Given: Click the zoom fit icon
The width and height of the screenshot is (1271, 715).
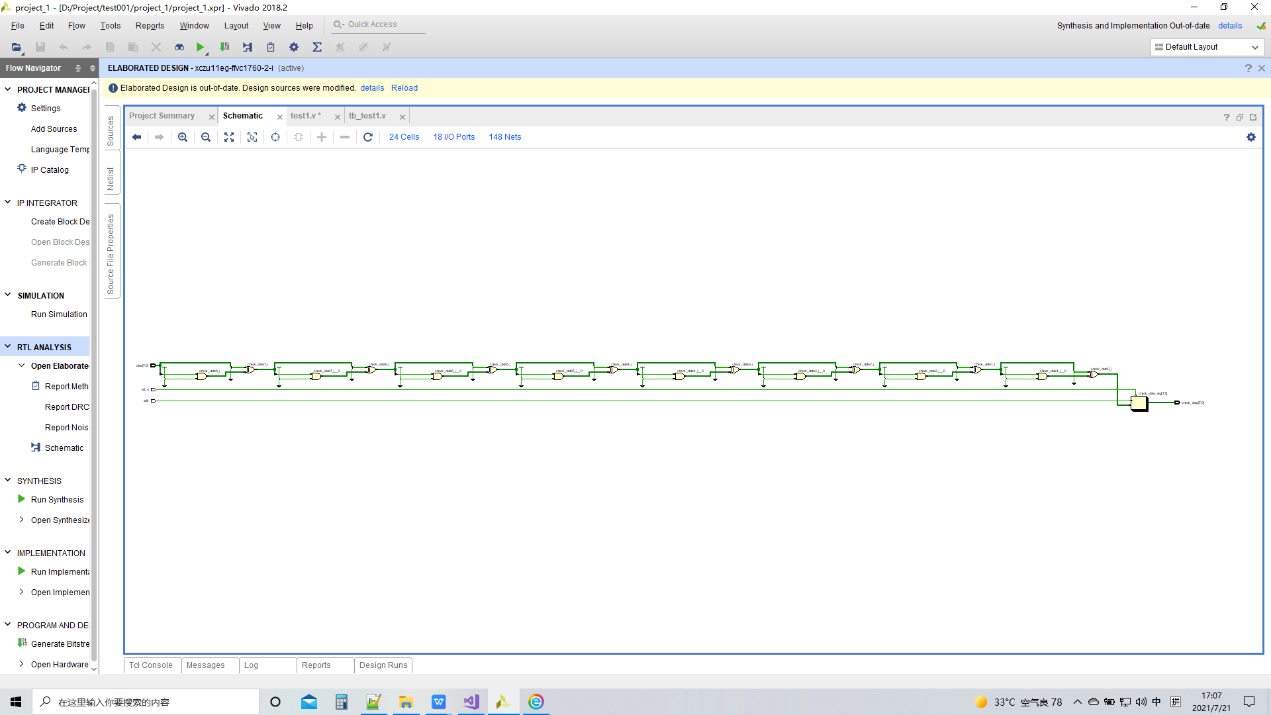Looking at the screenshot, I should click(x=229, y=137).
